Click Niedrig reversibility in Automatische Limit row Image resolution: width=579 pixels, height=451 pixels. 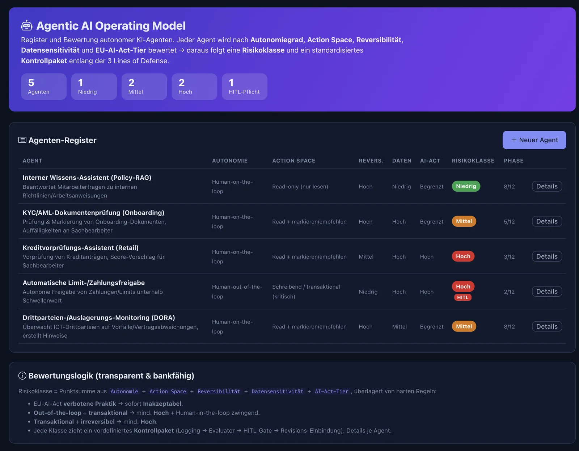coord(368,292)
